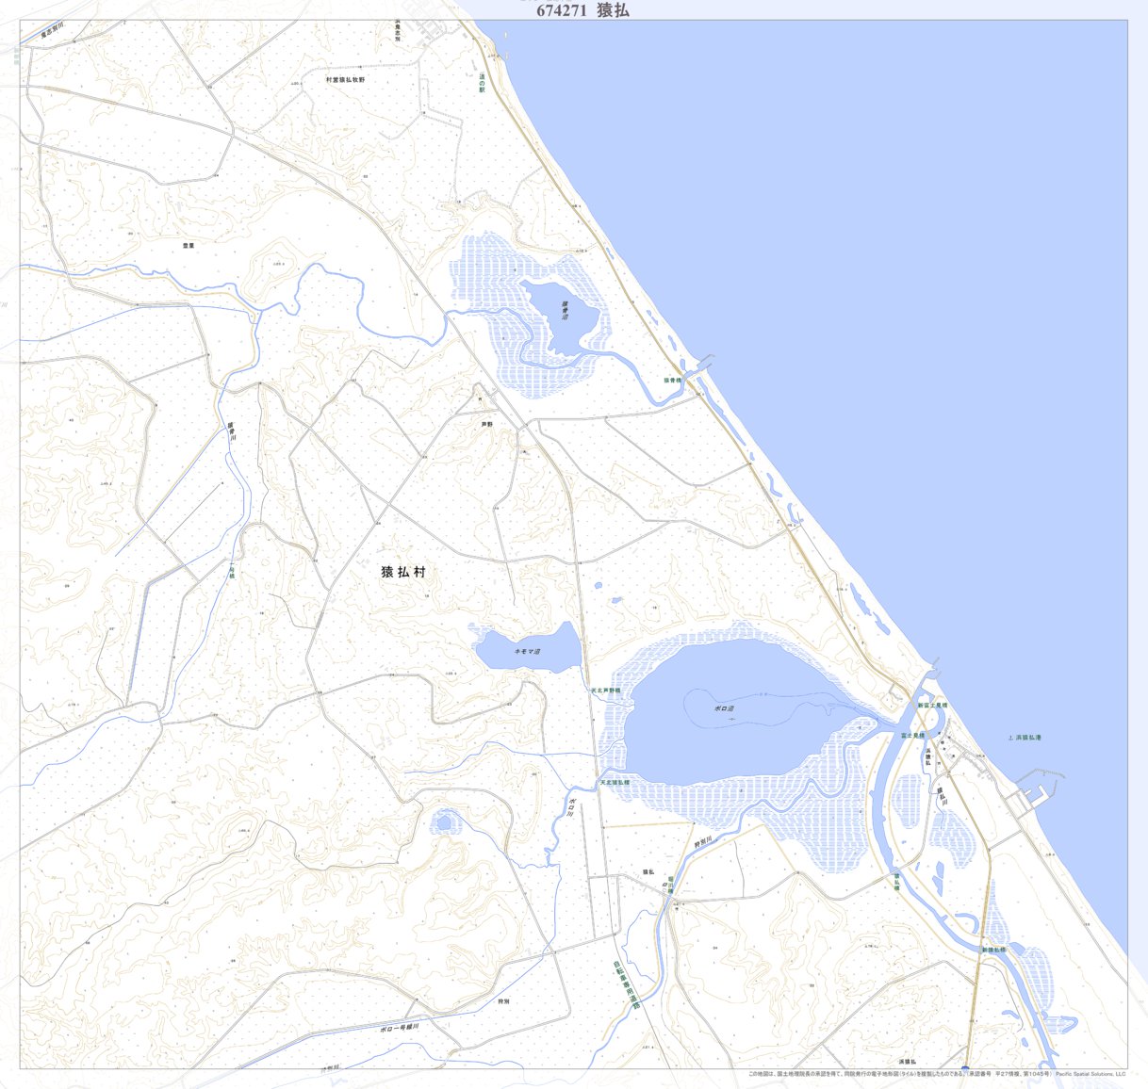Click the 新猿払橋 bridge label
Screen dimensions: 1148x1089
(994, 950)
